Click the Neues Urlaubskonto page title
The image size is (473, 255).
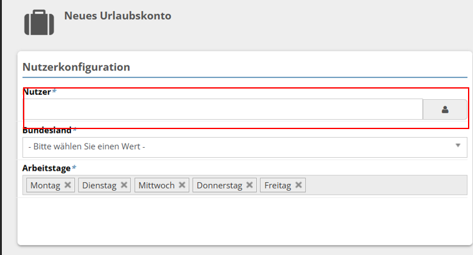point(117,16)
